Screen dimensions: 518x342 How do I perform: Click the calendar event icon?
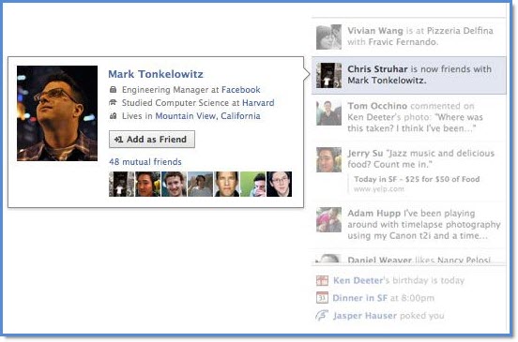[x=322, y=298]
